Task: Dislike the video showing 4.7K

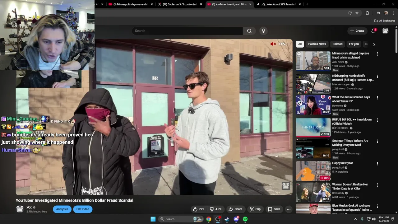Action: pyautogui.click(x=216, y=209)
